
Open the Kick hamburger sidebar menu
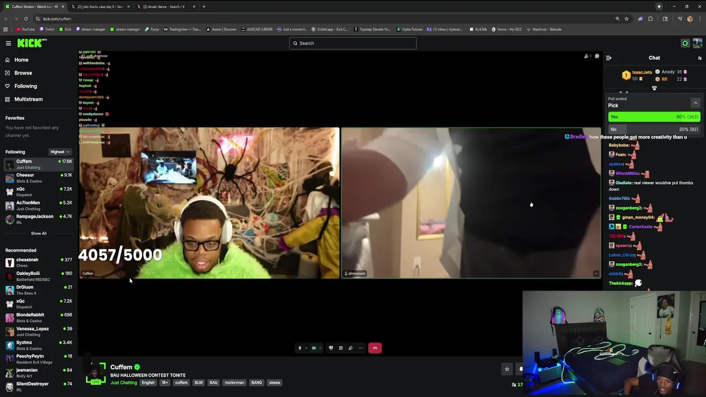click(x=8, y=43)
